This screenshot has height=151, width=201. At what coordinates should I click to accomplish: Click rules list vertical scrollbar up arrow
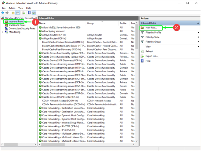tap(137, 23)
